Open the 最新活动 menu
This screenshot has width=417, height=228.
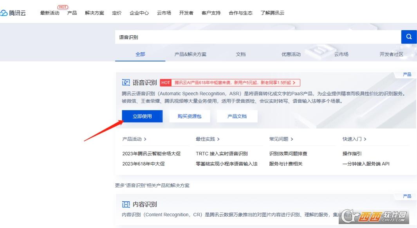click(50, 13)
